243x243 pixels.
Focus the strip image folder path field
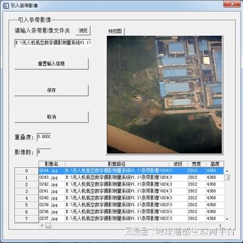tap(53, 43)
